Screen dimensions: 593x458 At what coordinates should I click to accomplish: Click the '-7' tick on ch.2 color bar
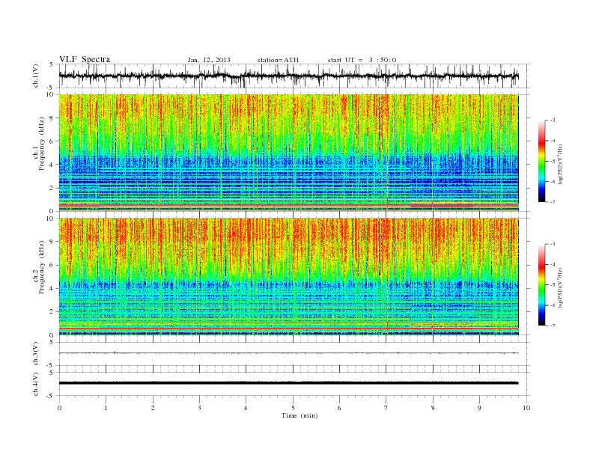552,326
